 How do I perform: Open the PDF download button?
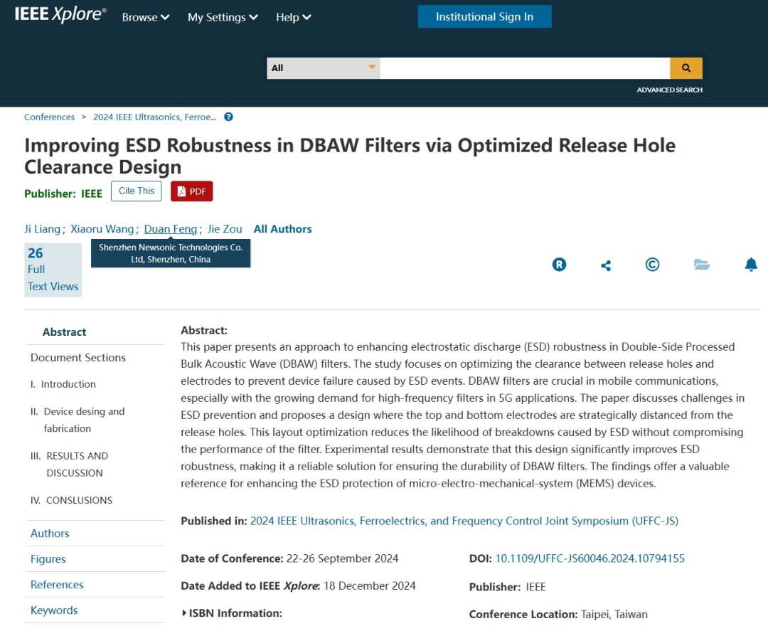(191, 191)
